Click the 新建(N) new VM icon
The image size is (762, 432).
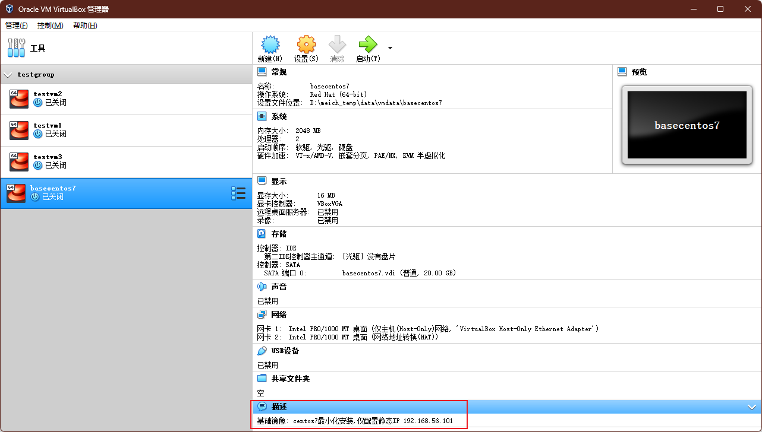[270, 45]
